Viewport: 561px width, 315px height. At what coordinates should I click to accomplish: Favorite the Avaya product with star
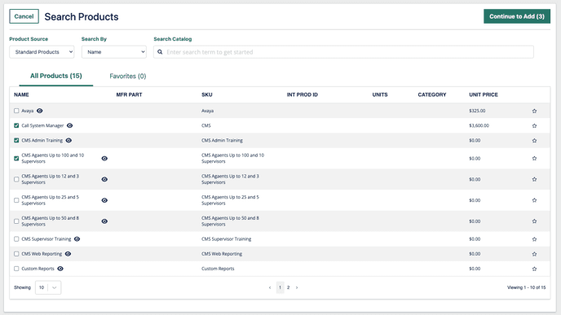point(534,111)
